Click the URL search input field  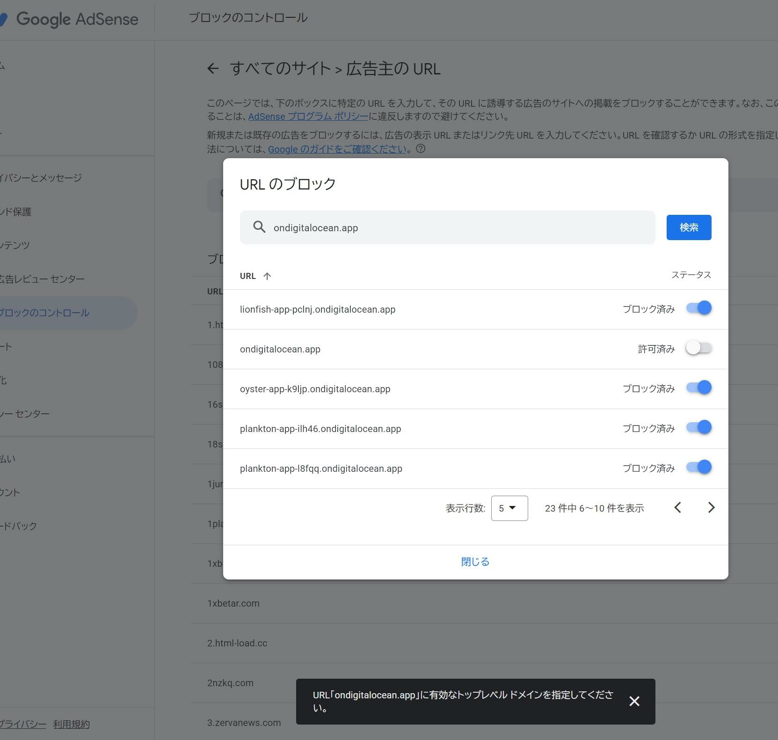click(x=458, y=227)
